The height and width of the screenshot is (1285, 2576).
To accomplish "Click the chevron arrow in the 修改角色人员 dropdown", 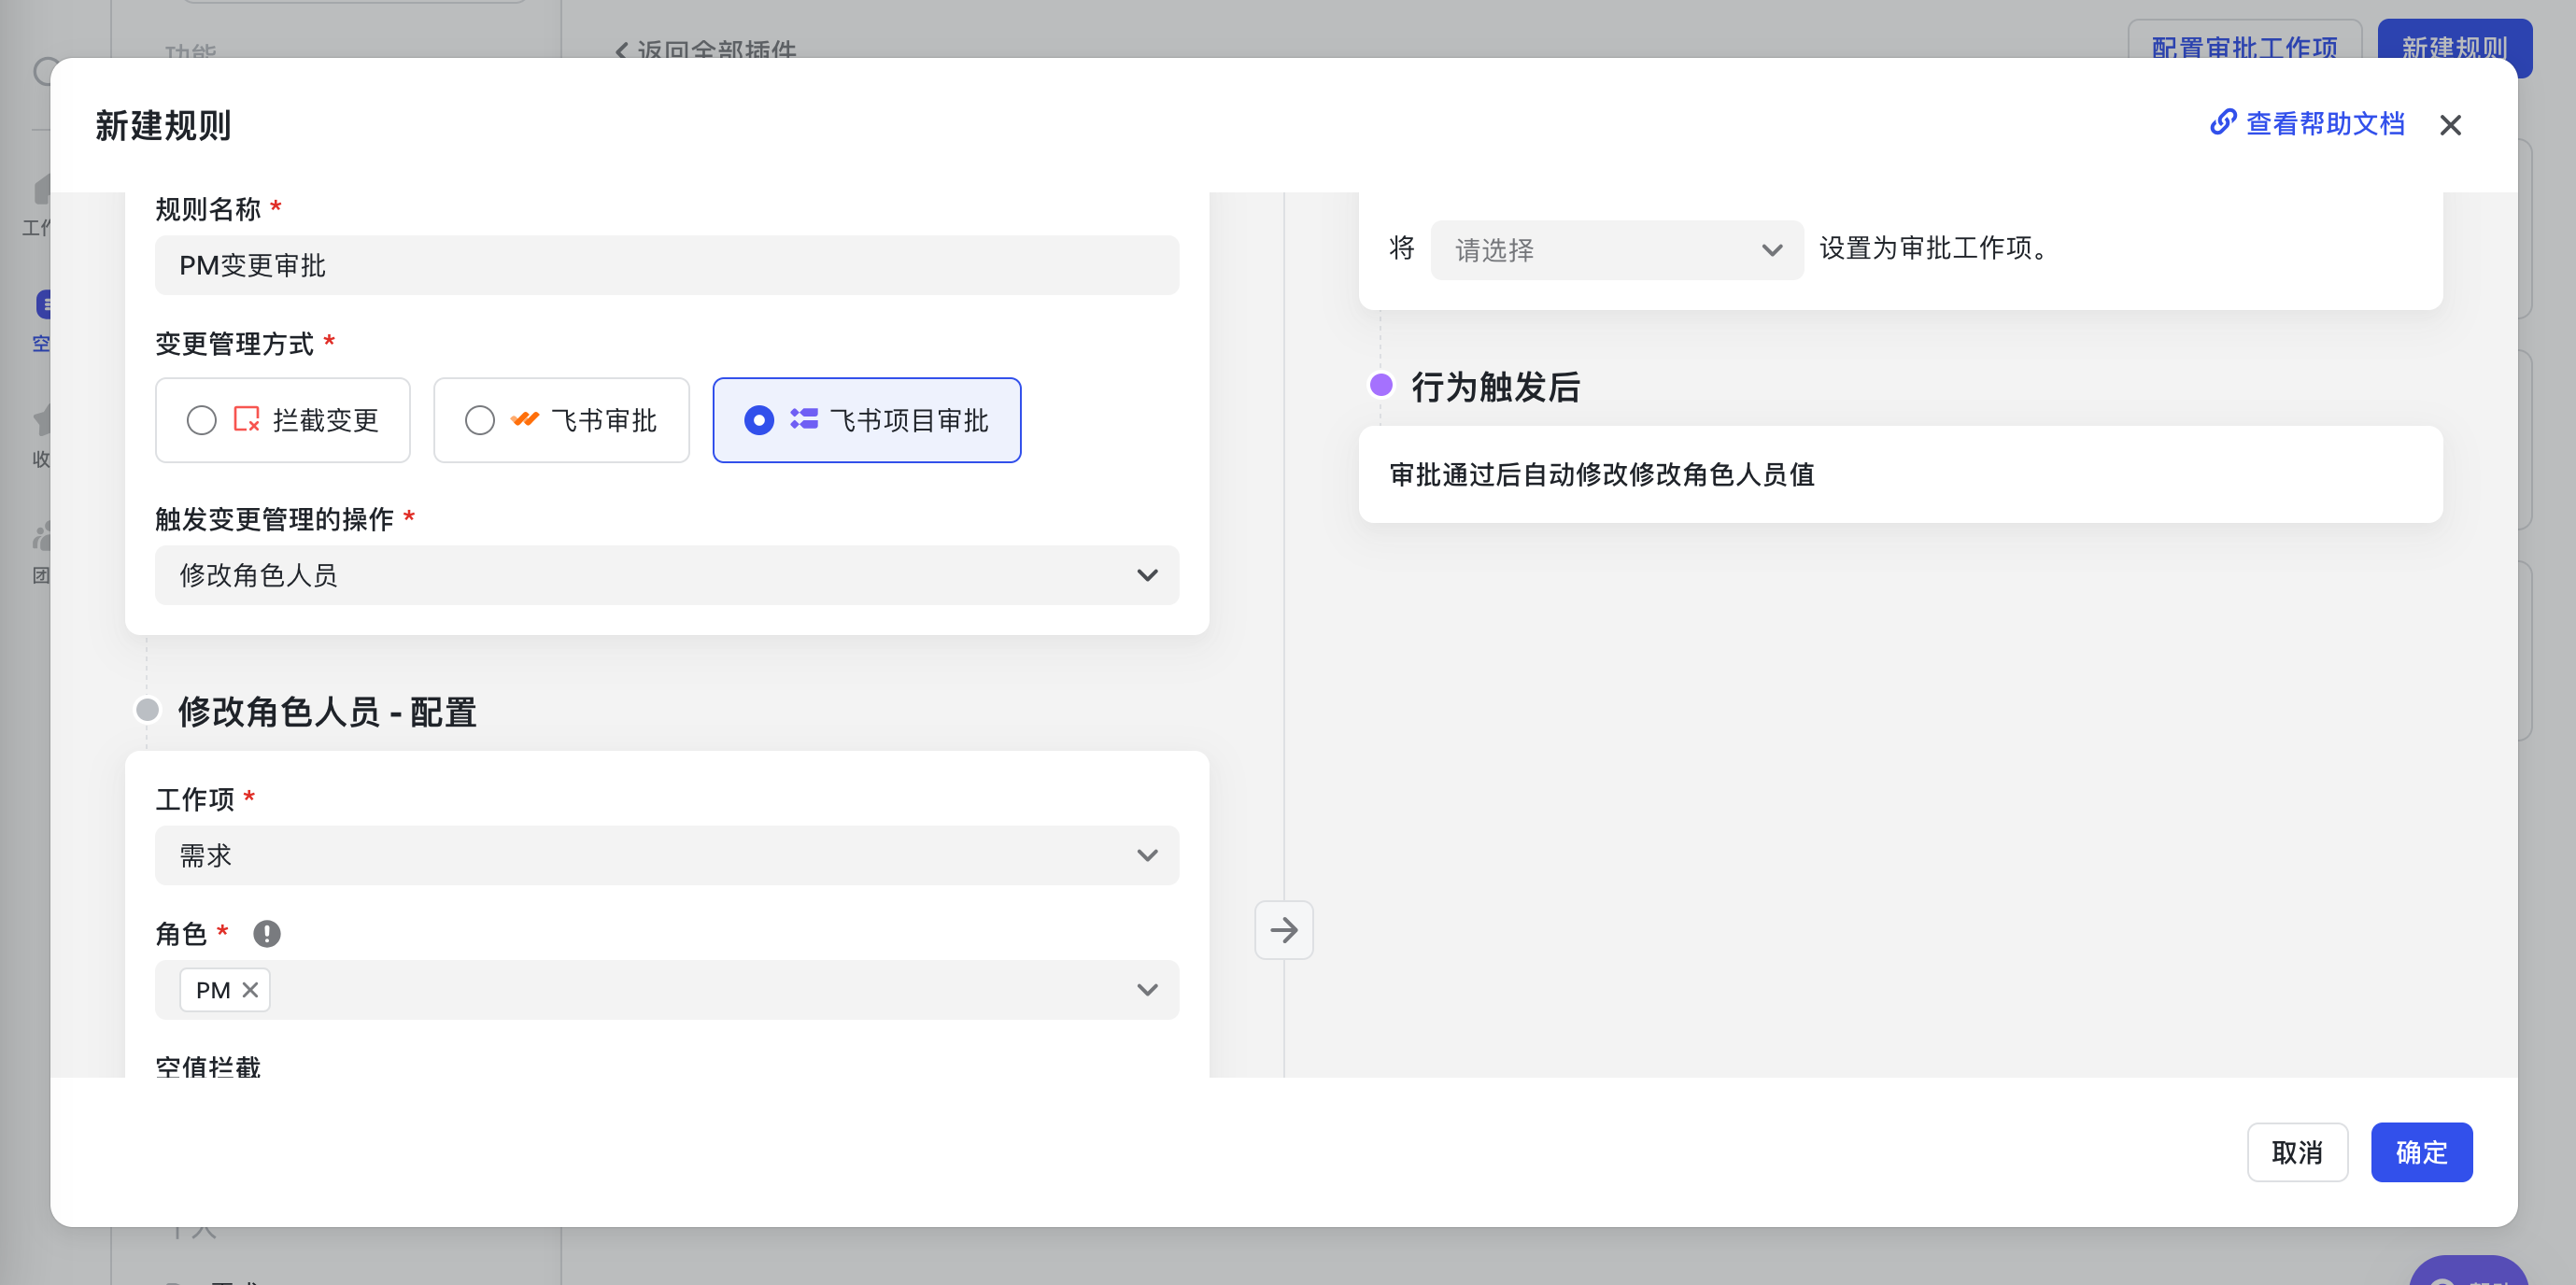I will click(1147, 575).
